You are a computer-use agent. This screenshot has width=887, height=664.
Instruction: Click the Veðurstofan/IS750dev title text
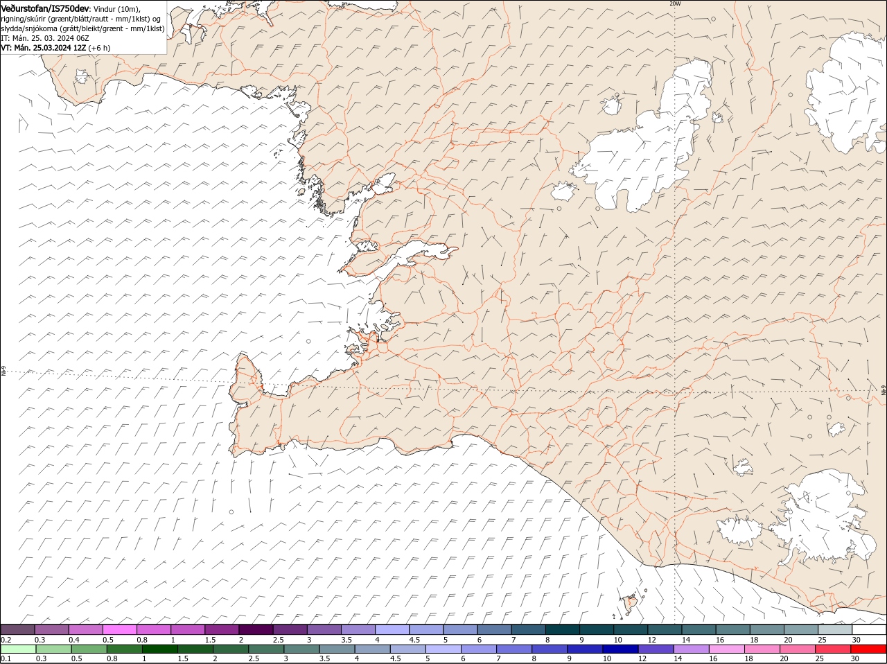pos(45,8)
